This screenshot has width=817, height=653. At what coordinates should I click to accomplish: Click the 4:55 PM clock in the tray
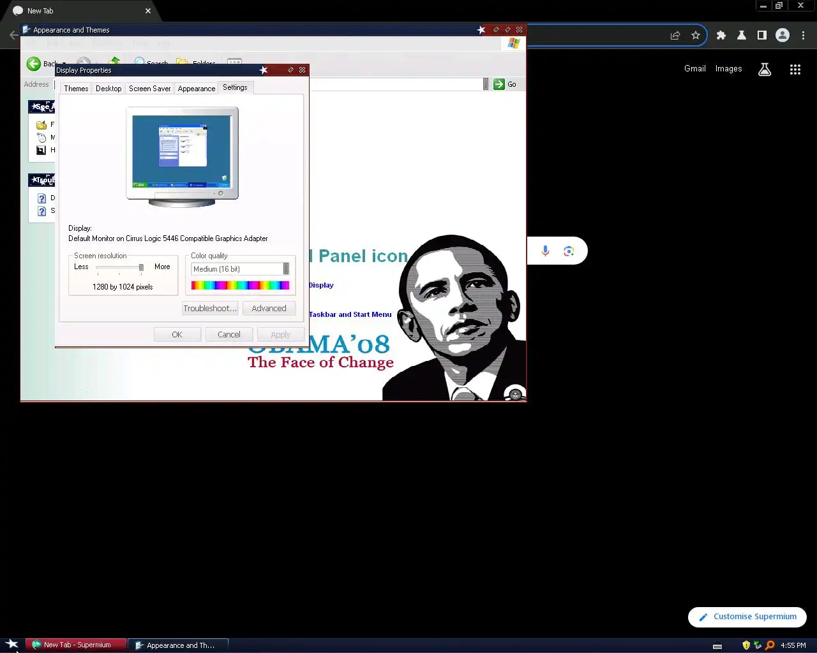[793, 645]
